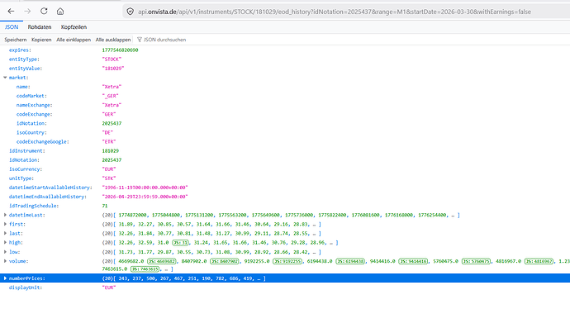Image resolution: width=570 pixels, height=309 pixels.
Task: Open the Kopfzeilen tab
Action: [x=74, y=27]
